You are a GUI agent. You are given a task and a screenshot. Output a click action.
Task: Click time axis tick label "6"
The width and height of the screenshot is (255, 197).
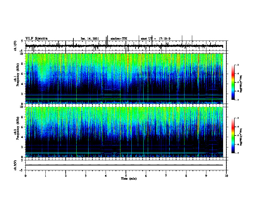[146, 176]
